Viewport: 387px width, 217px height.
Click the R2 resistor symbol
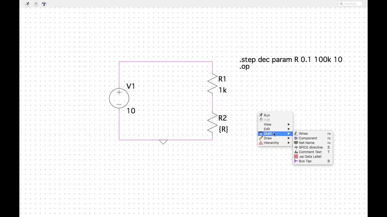pyautogui.click(x=213, y=123)
